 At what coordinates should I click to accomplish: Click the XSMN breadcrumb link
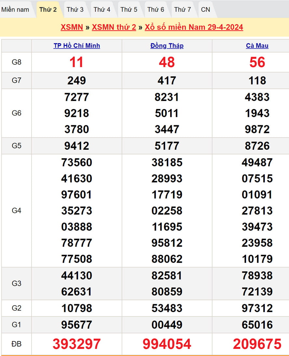(x=72, y=27)
